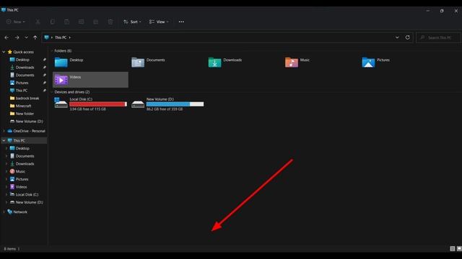
Task: Open the View dropdown
Action: pos(159,22)
